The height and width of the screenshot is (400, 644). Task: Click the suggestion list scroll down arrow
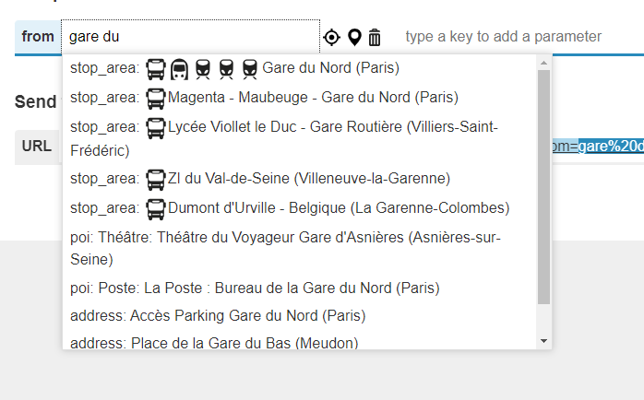tap(543, 341)
